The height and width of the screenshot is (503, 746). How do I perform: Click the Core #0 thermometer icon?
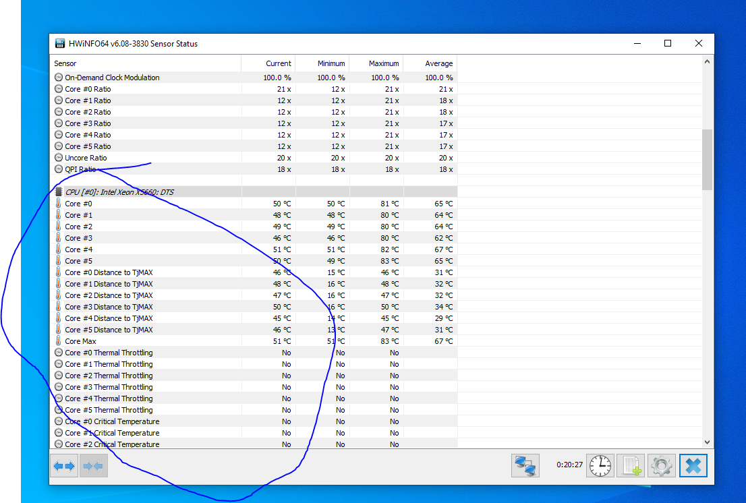coord(59,203)
